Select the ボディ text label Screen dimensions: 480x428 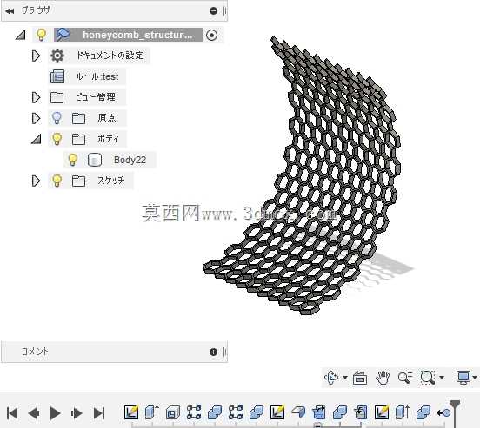tap(108, 139)
